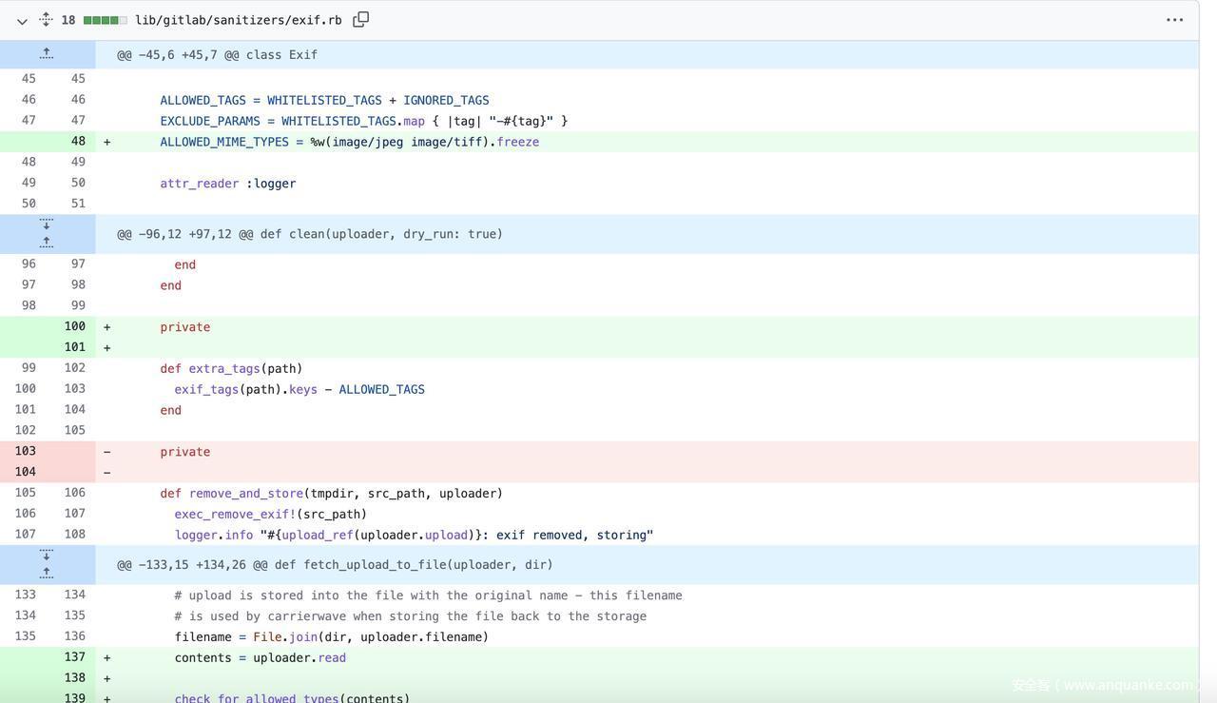The image size is (1217, 703).
Task: Click the expand all lines icon beside 18
Action: pos(46,20)
